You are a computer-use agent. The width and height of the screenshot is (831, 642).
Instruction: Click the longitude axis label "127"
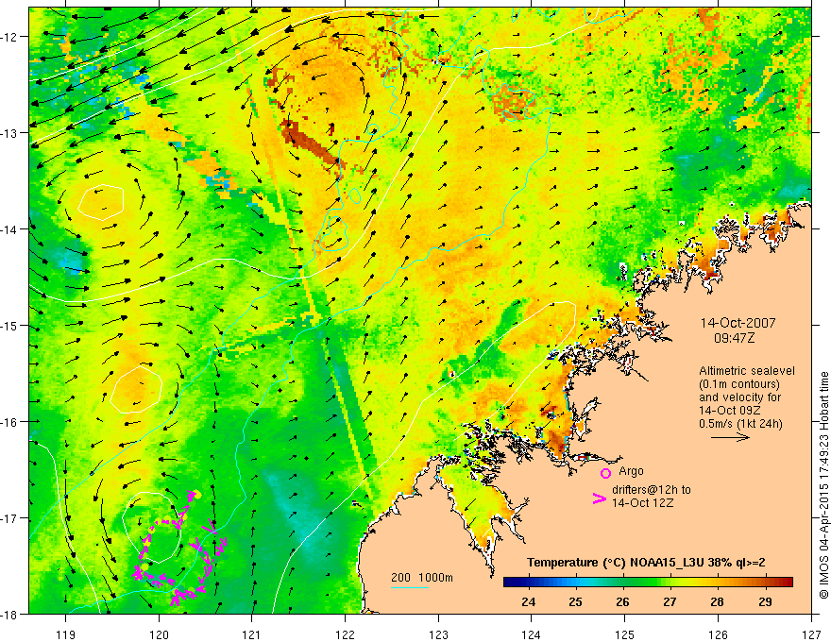pyautogui.click(x=811, y=634)
